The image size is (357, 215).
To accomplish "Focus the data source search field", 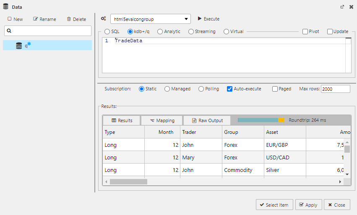I will pos(48,31).
